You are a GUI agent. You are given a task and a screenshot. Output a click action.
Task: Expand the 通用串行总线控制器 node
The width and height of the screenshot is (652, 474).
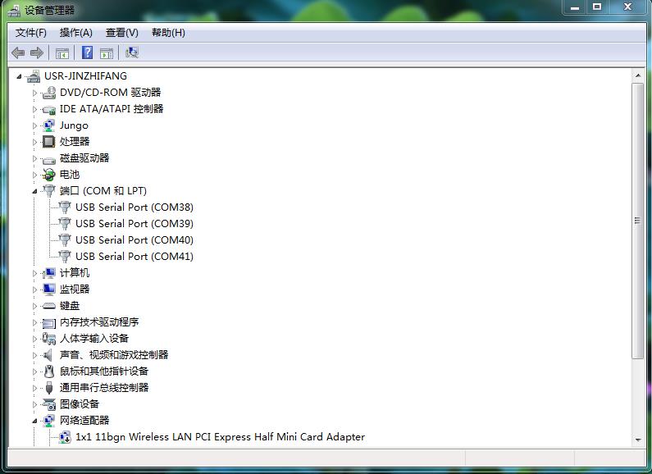[35, 388]
